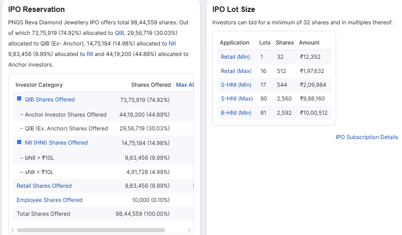Open the QIB Shares Offered link

coord(50,100)
